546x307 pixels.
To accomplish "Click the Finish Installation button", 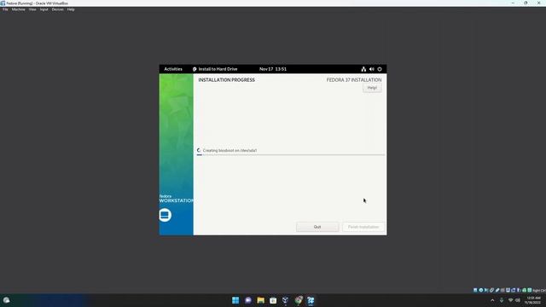I will pos(363,227).
